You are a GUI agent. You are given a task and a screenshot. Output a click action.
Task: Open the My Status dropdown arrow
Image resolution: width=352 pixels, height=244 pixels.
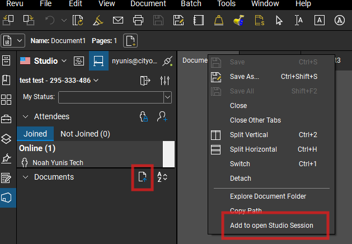pos(167,97)
